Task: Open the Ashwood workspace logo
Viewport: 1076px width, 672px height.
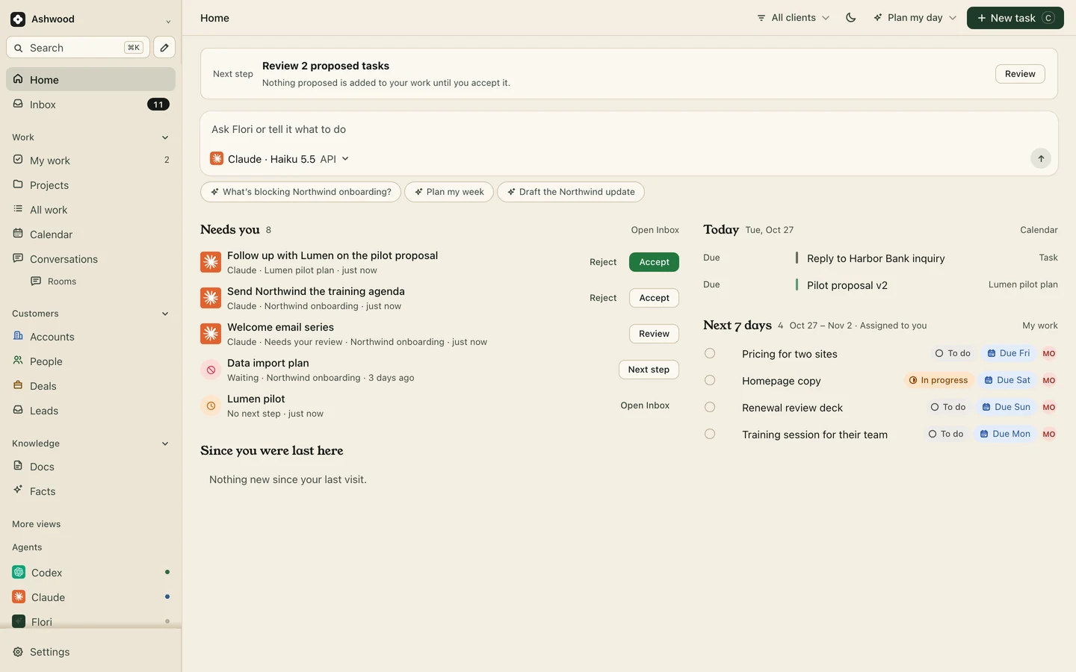Action: click(18, 19)
